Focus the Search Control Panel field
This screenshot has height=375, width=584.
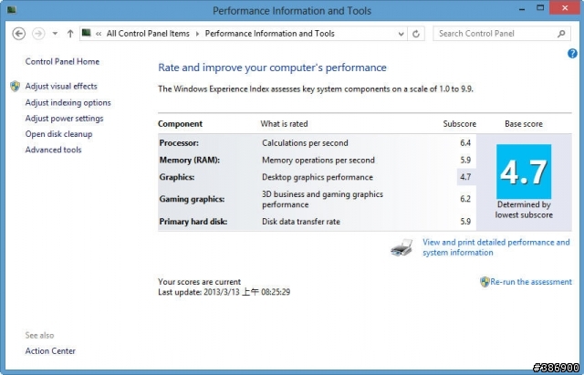click(501, 34)
